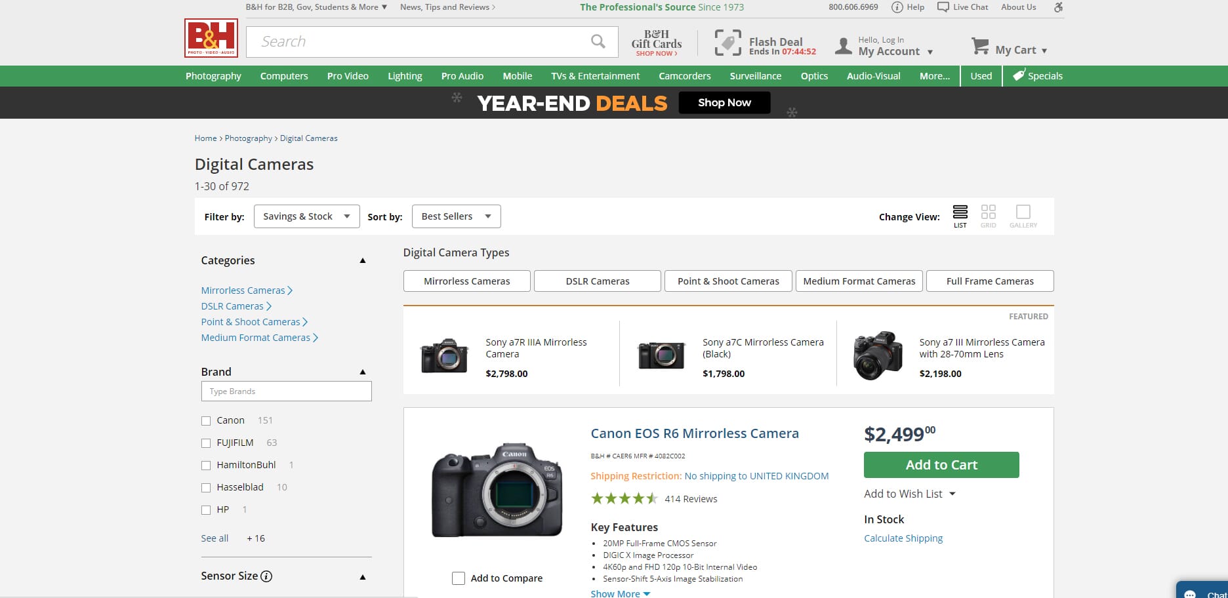Collapse the Brand section
The width and height of the screenshot is (1228, 598).
click(362, 372)
